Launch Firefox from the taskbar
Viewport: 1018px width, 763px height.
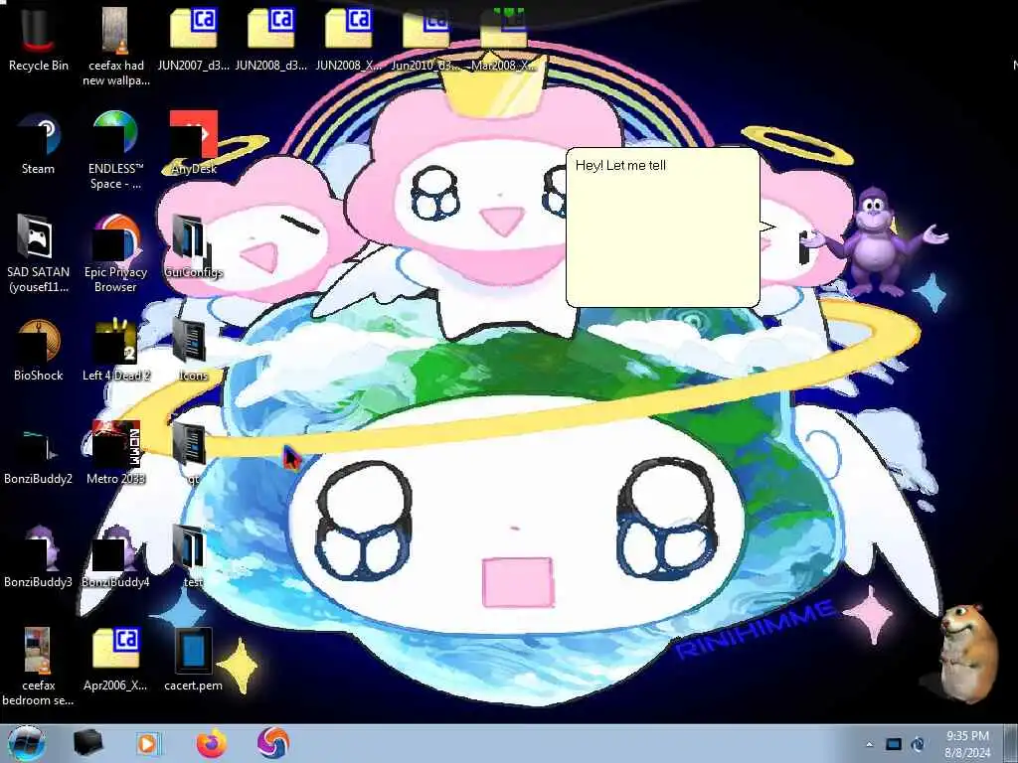point(212,743)
